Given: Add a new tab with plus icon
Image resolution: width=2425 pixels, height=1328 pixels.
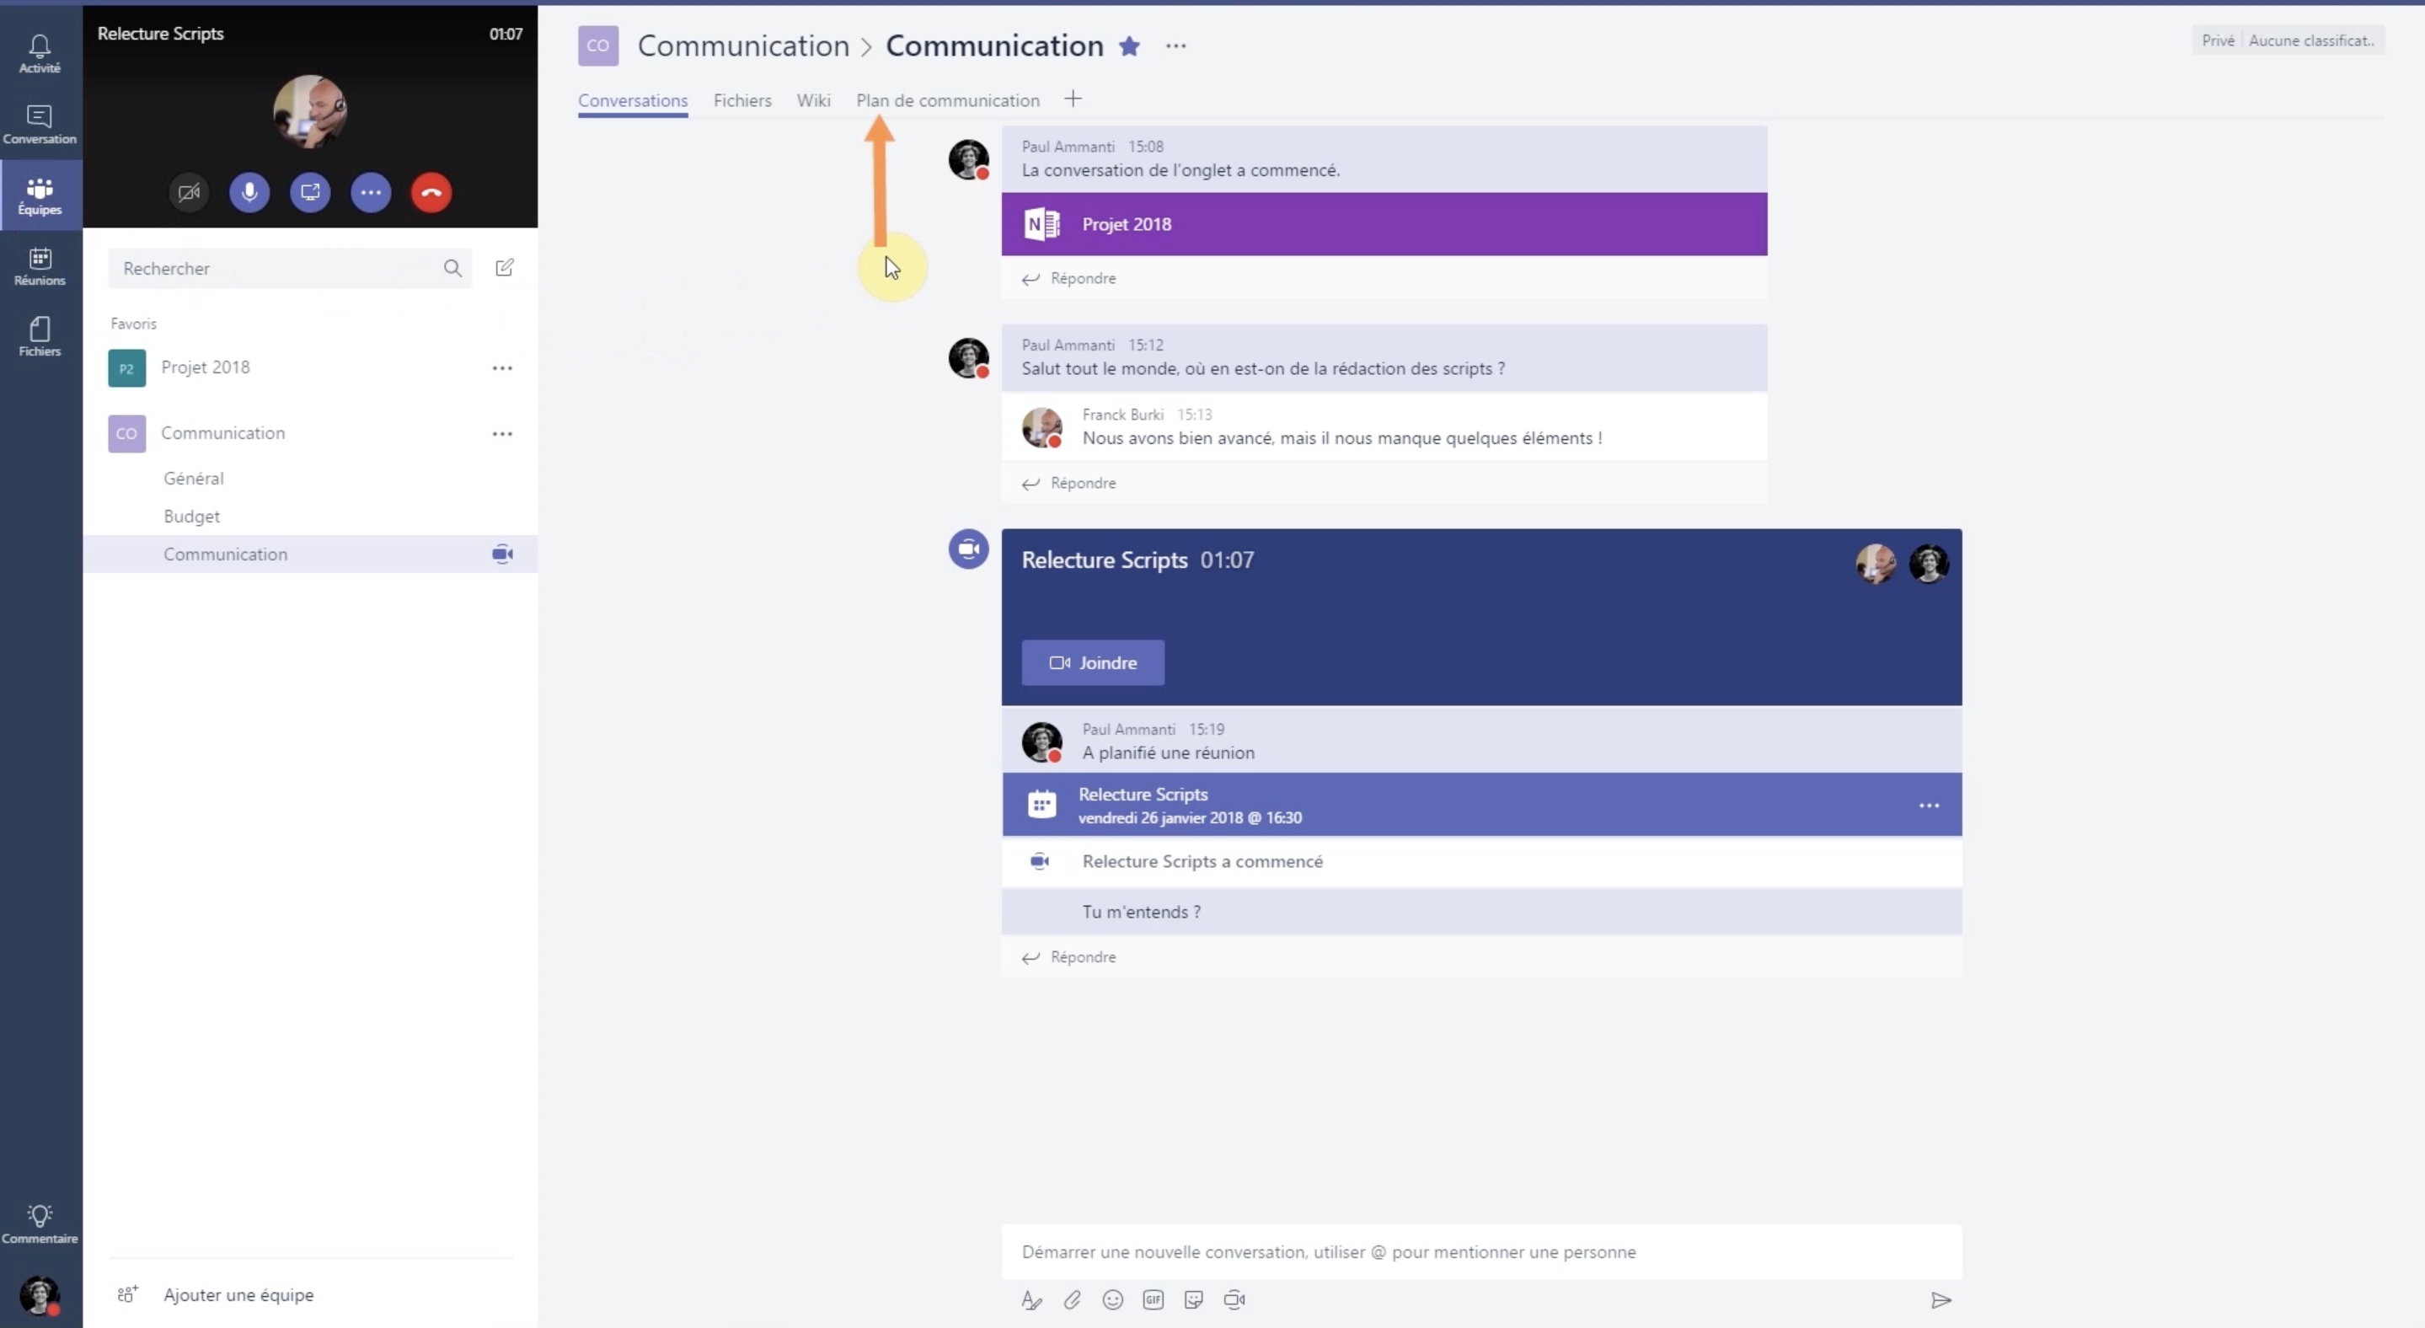Looking at the screenshot, I should [1073, 99].
